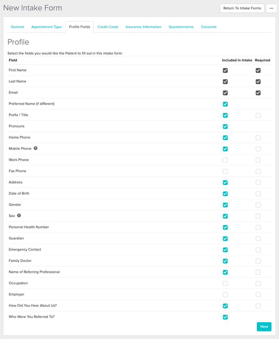
Task: Click the Next button
Action: [264, 327]
